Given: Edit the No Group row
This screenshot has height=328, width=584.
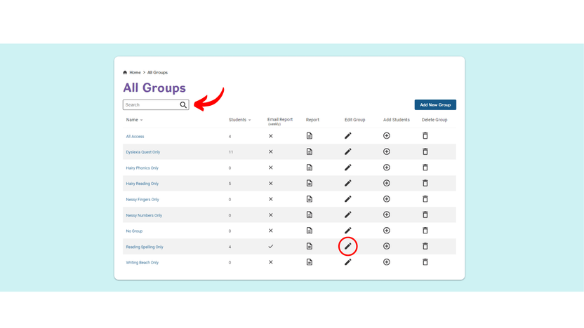Looking at the screenshot, I should pos(348,231).
